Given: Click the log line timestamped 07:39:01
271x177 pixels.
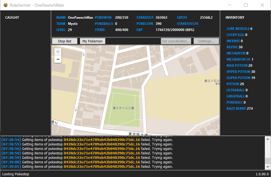Looking at the screenshot, I should (87, 167).
